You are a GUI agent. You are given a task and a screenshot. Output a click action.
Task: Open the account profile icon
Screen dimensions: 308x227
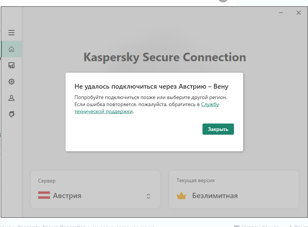point(11,98)
